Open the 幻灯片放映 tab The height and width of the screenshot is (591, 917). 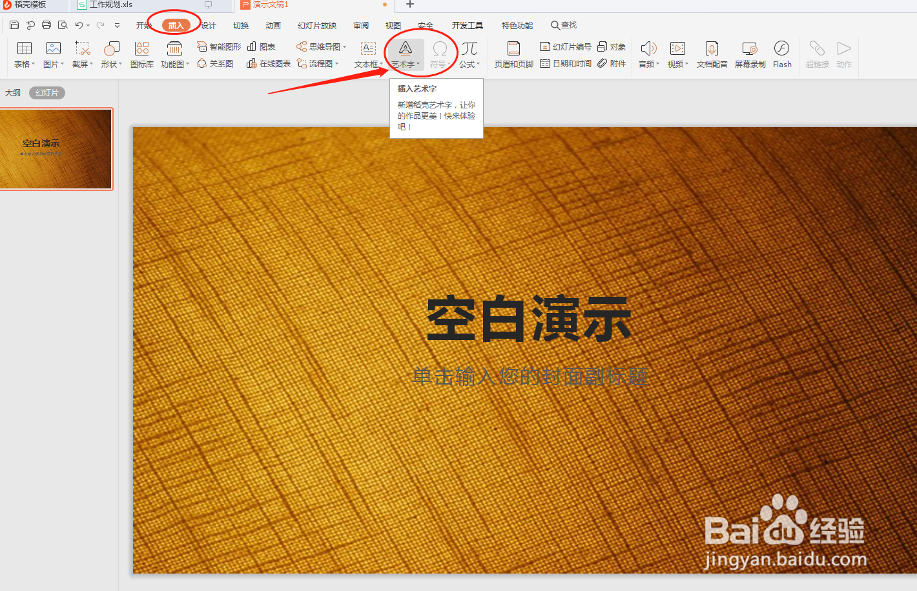coord(316,25)
